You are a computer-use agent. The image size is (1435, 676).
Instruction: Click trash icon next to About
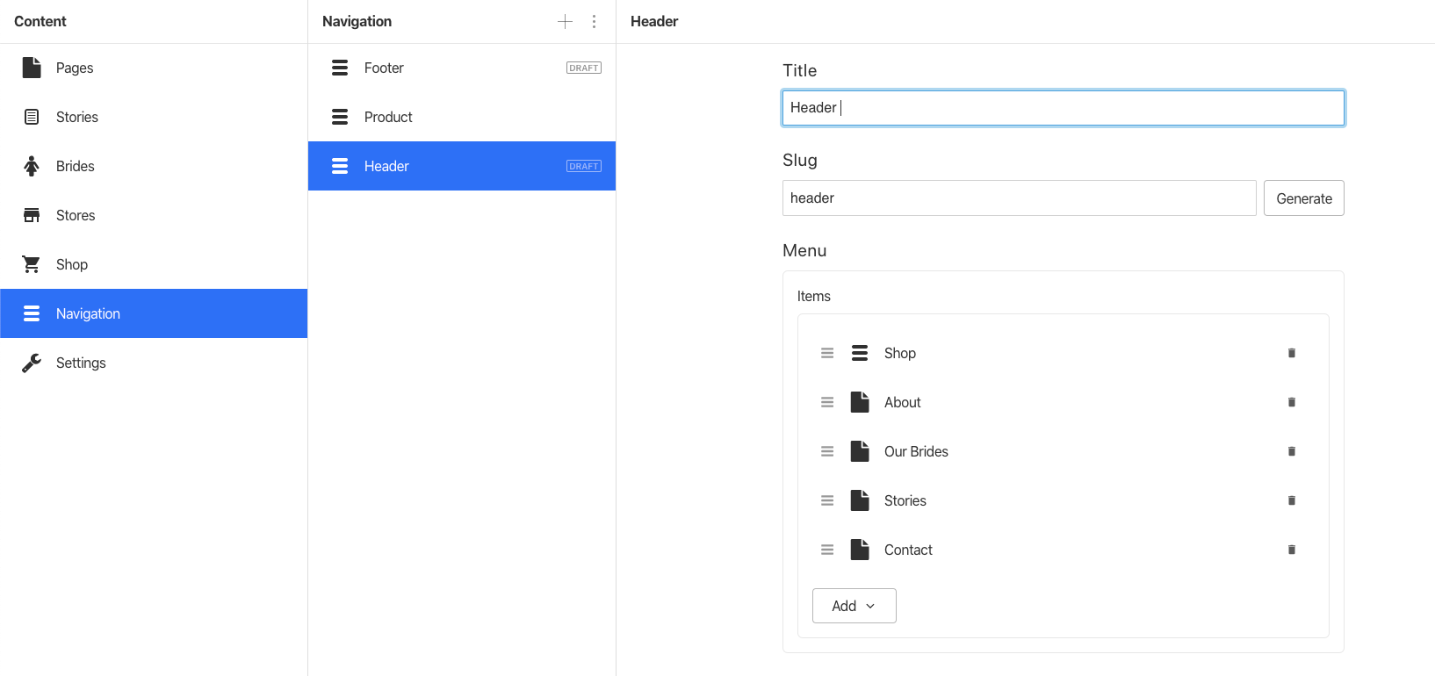tap(1291, 402)
